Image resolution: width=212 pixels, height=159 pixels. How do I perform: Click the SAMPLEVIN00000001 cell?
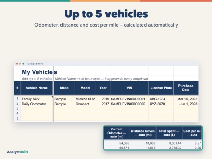(x=129, y=99)
